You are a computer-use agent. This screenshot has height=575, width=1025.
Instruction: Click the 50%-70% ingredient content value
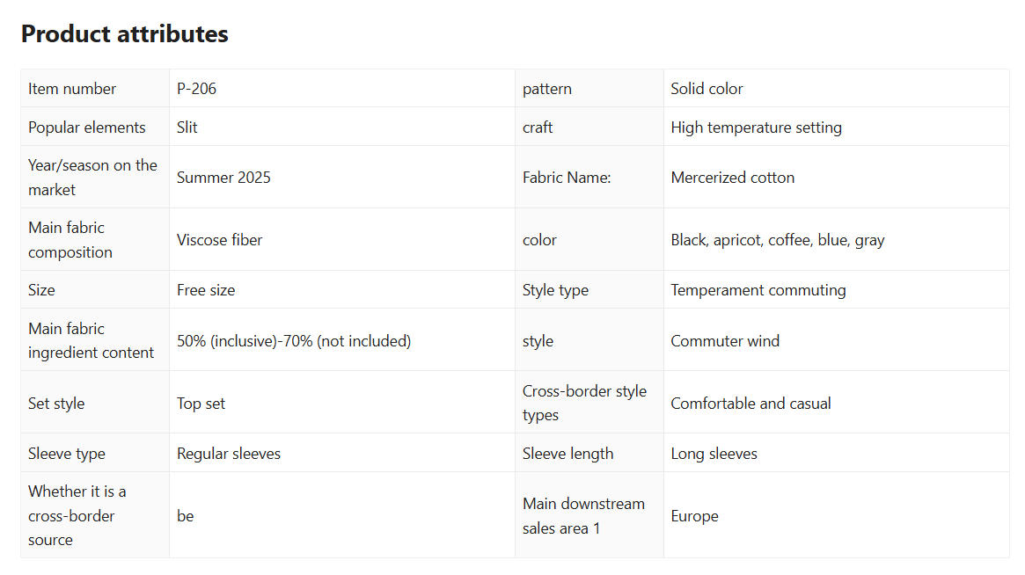294,341
